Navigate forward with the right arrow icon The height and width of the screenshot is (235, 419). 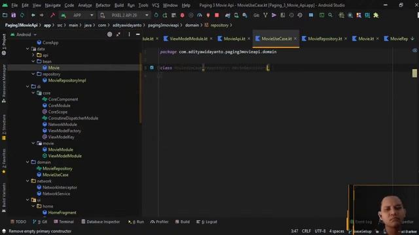coord(42,15)
